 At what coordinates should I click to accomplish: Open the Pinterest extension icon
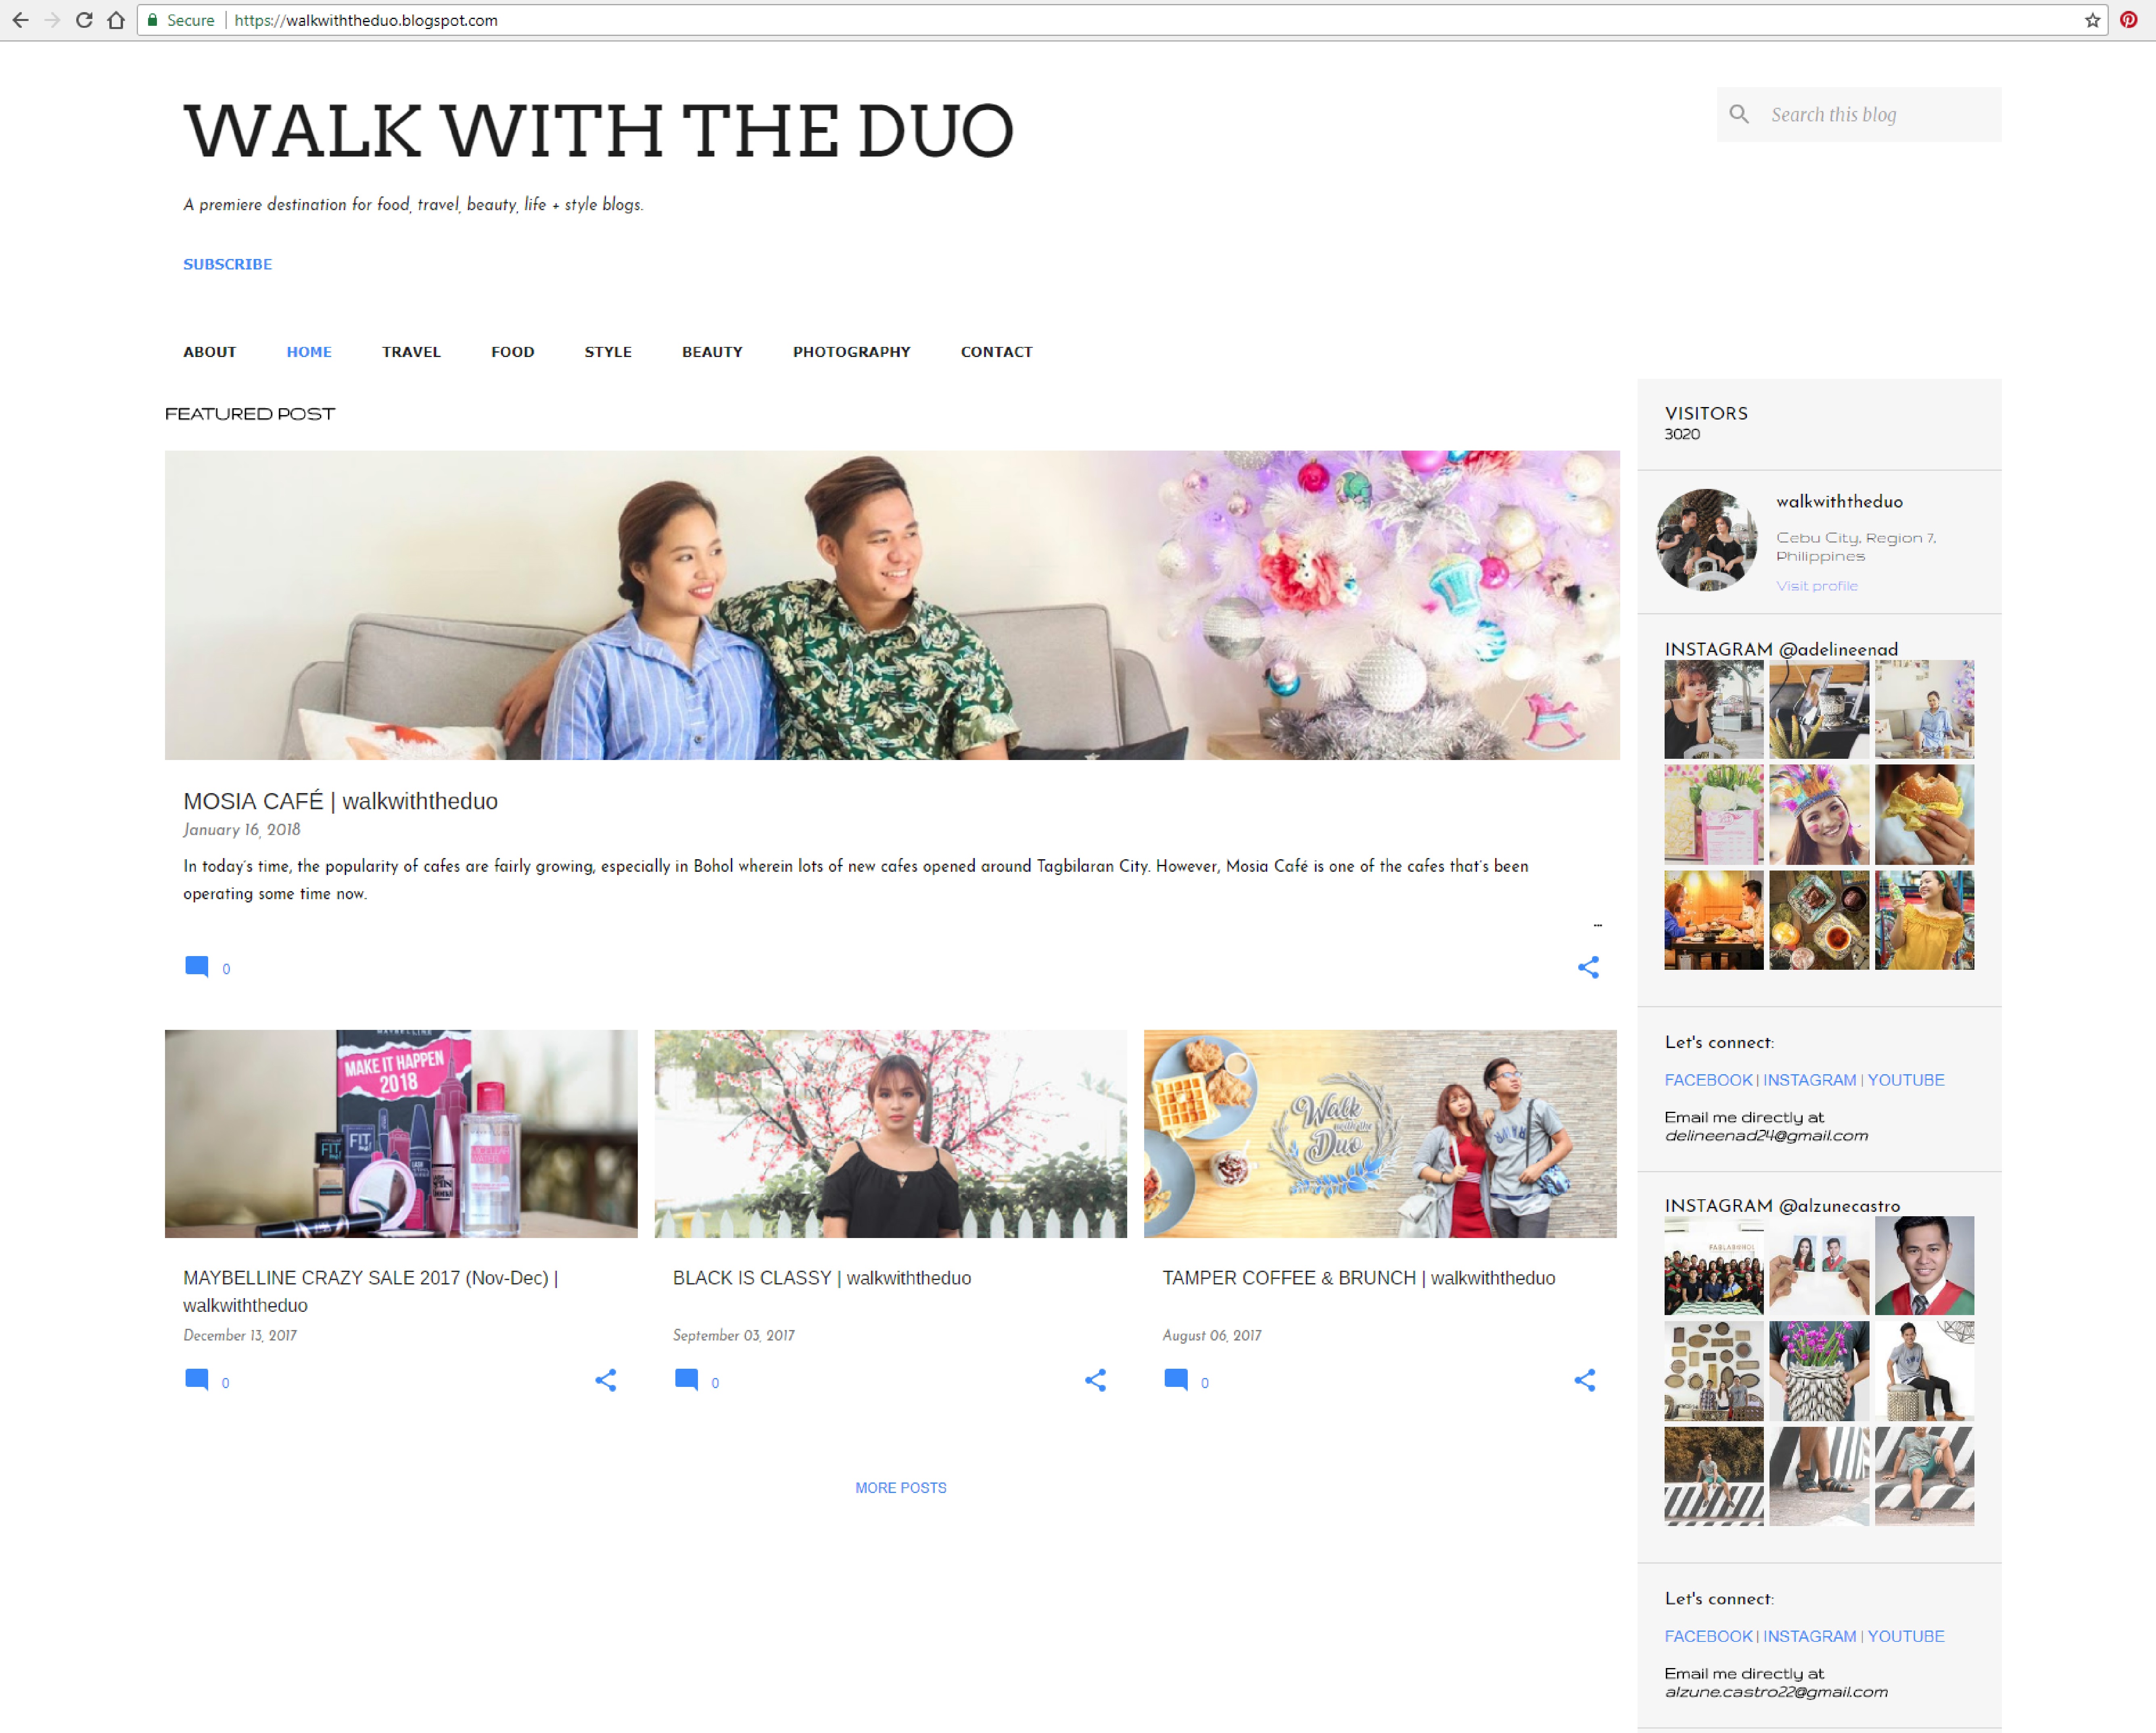pyautogui.click(x=2128, y=20)
